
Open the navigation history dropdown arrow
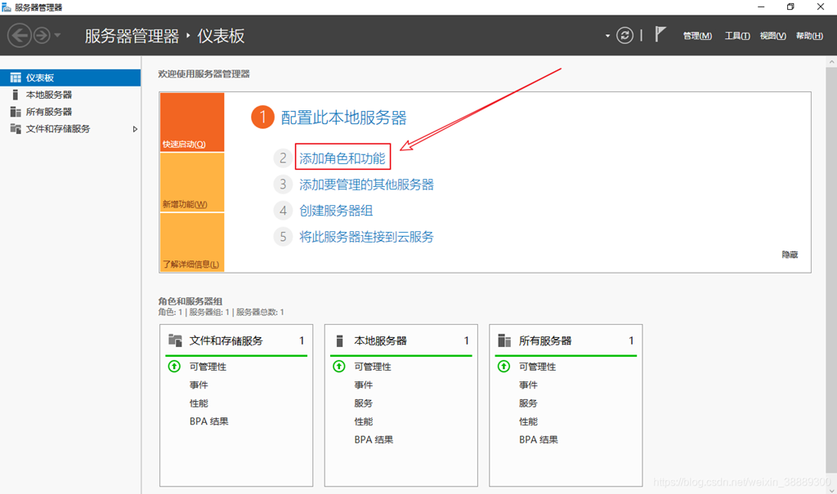(58, 36)
